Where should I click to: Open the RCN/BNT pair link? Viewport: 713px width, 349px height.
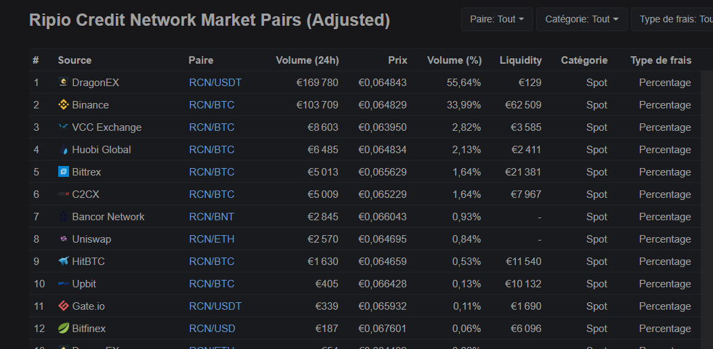(x=213, y=217)
